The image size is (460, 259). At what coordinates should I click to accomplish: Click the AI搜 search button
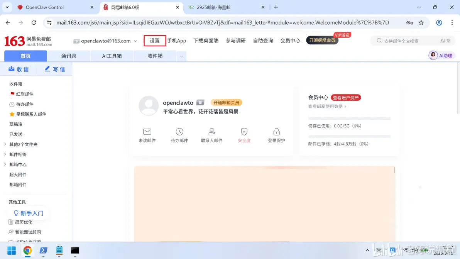point(445,41)
